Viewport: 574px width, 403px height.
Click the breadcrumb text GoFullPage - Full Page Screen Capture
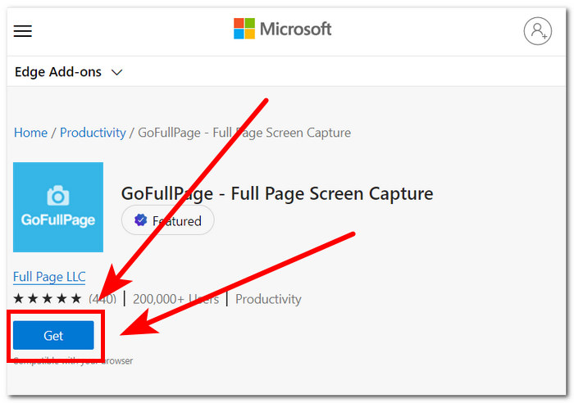(244, 133)
